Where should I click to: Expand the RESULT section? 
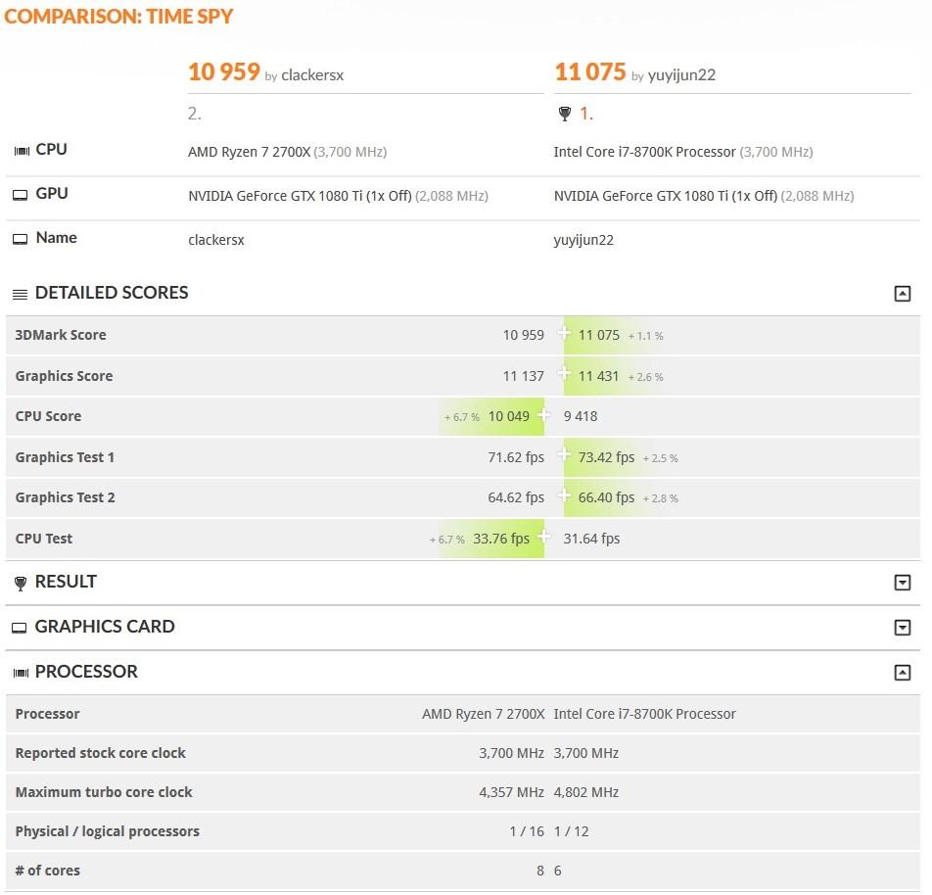(904, 582)
